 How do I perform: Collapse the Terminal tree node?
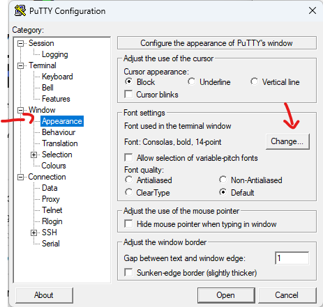click(x=21, y=65)
